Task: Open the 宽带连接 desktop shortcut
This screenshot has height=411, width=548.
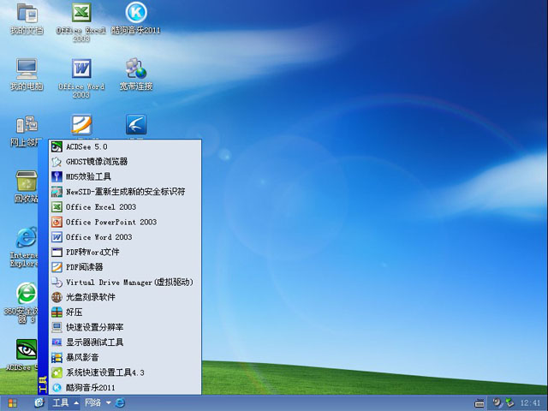Action: pos(135,69)
